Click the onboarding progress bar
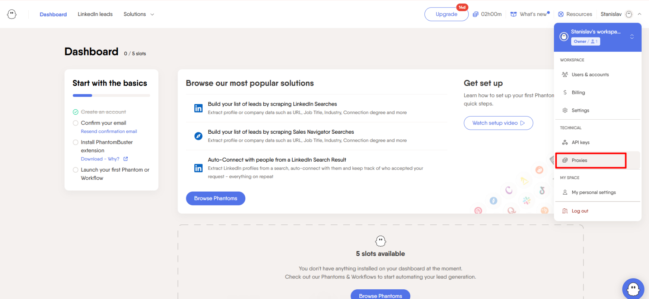The height and width of the screenshot is (299, 649). click(111, 95)
